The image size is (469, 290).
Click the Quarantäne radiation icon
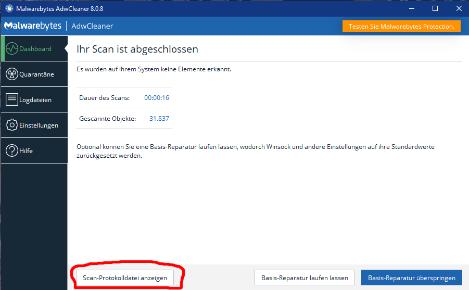[11, 74]
